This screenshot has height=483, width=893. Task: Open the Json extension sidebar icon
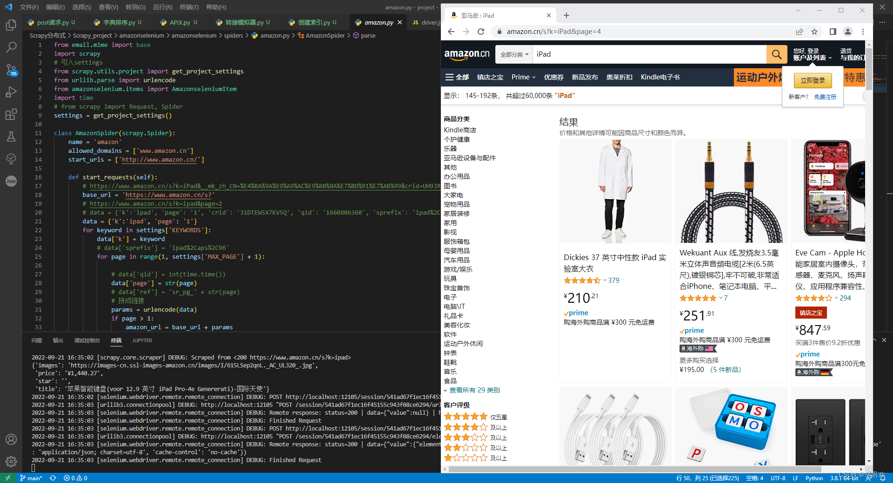click(x=11, y=181)
